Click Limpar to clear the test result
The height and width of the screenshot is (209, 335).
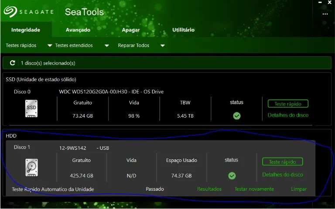pos(299,189)
